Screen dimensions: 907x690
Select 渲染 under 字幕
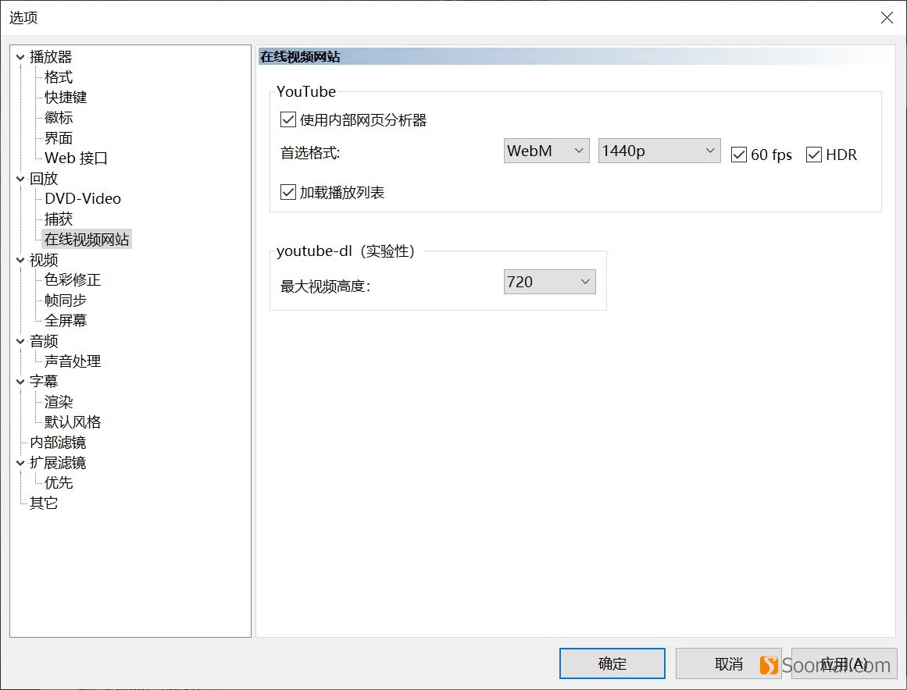(59, 402)
